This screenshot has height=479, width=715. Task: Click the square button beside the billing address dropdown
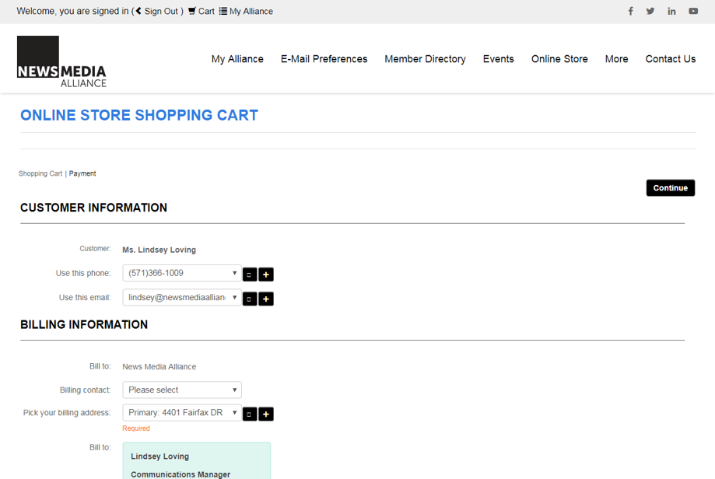click(250, 414)
